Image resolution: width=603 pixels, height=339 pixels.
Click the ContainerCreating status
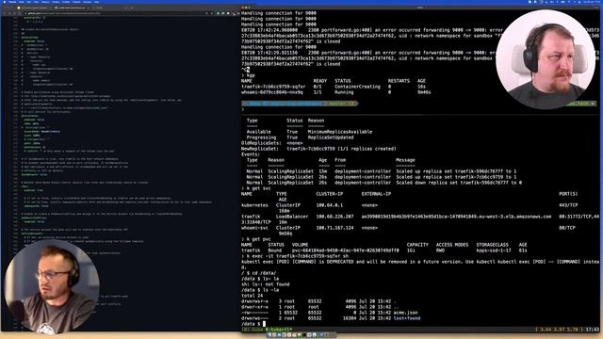[357, 87]
